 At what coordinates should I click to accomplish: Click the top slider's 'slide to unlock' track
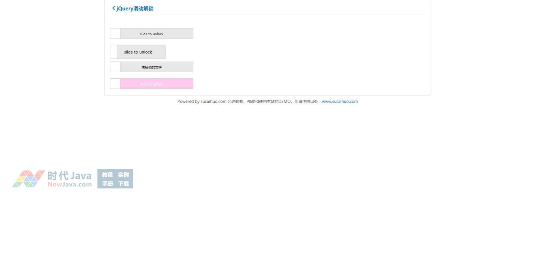pyautogui.click(x=156, y=34)
